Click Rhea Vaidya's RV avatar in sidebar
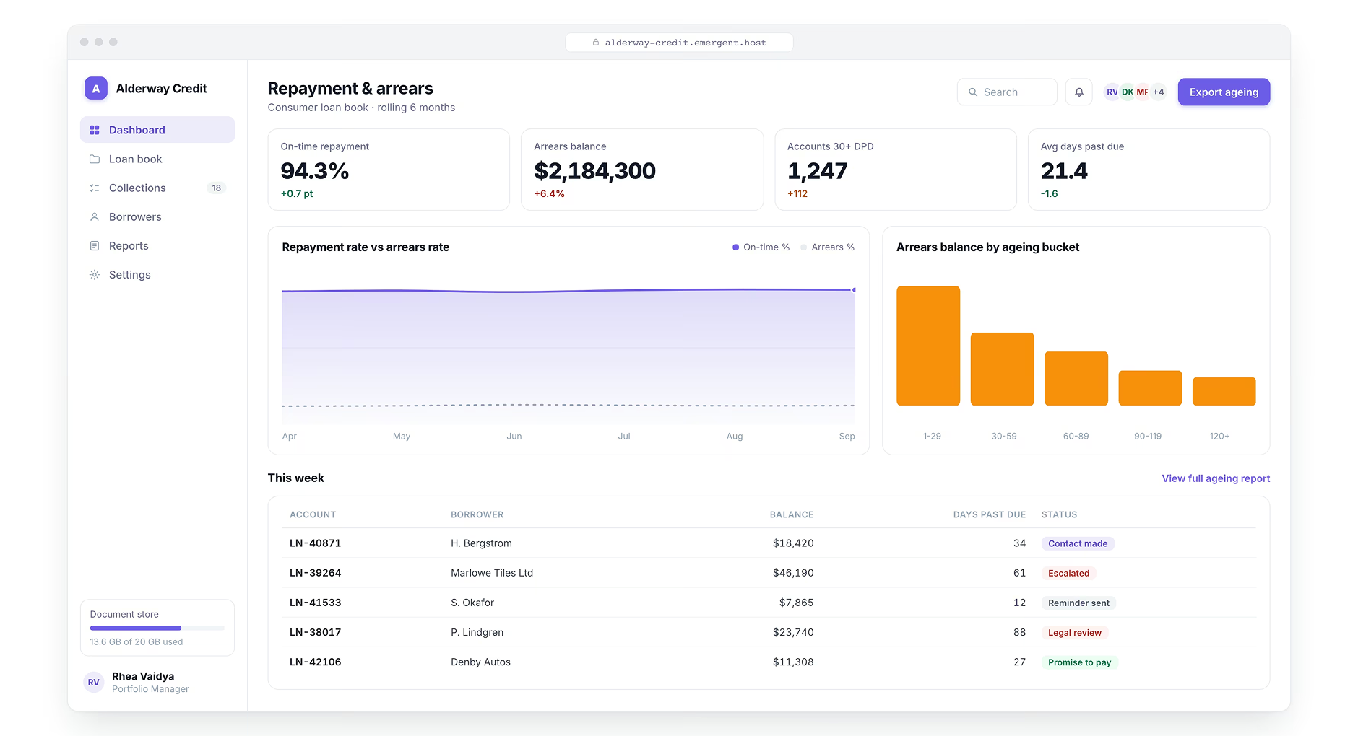The image size is (1358, 736). point(94,682)
